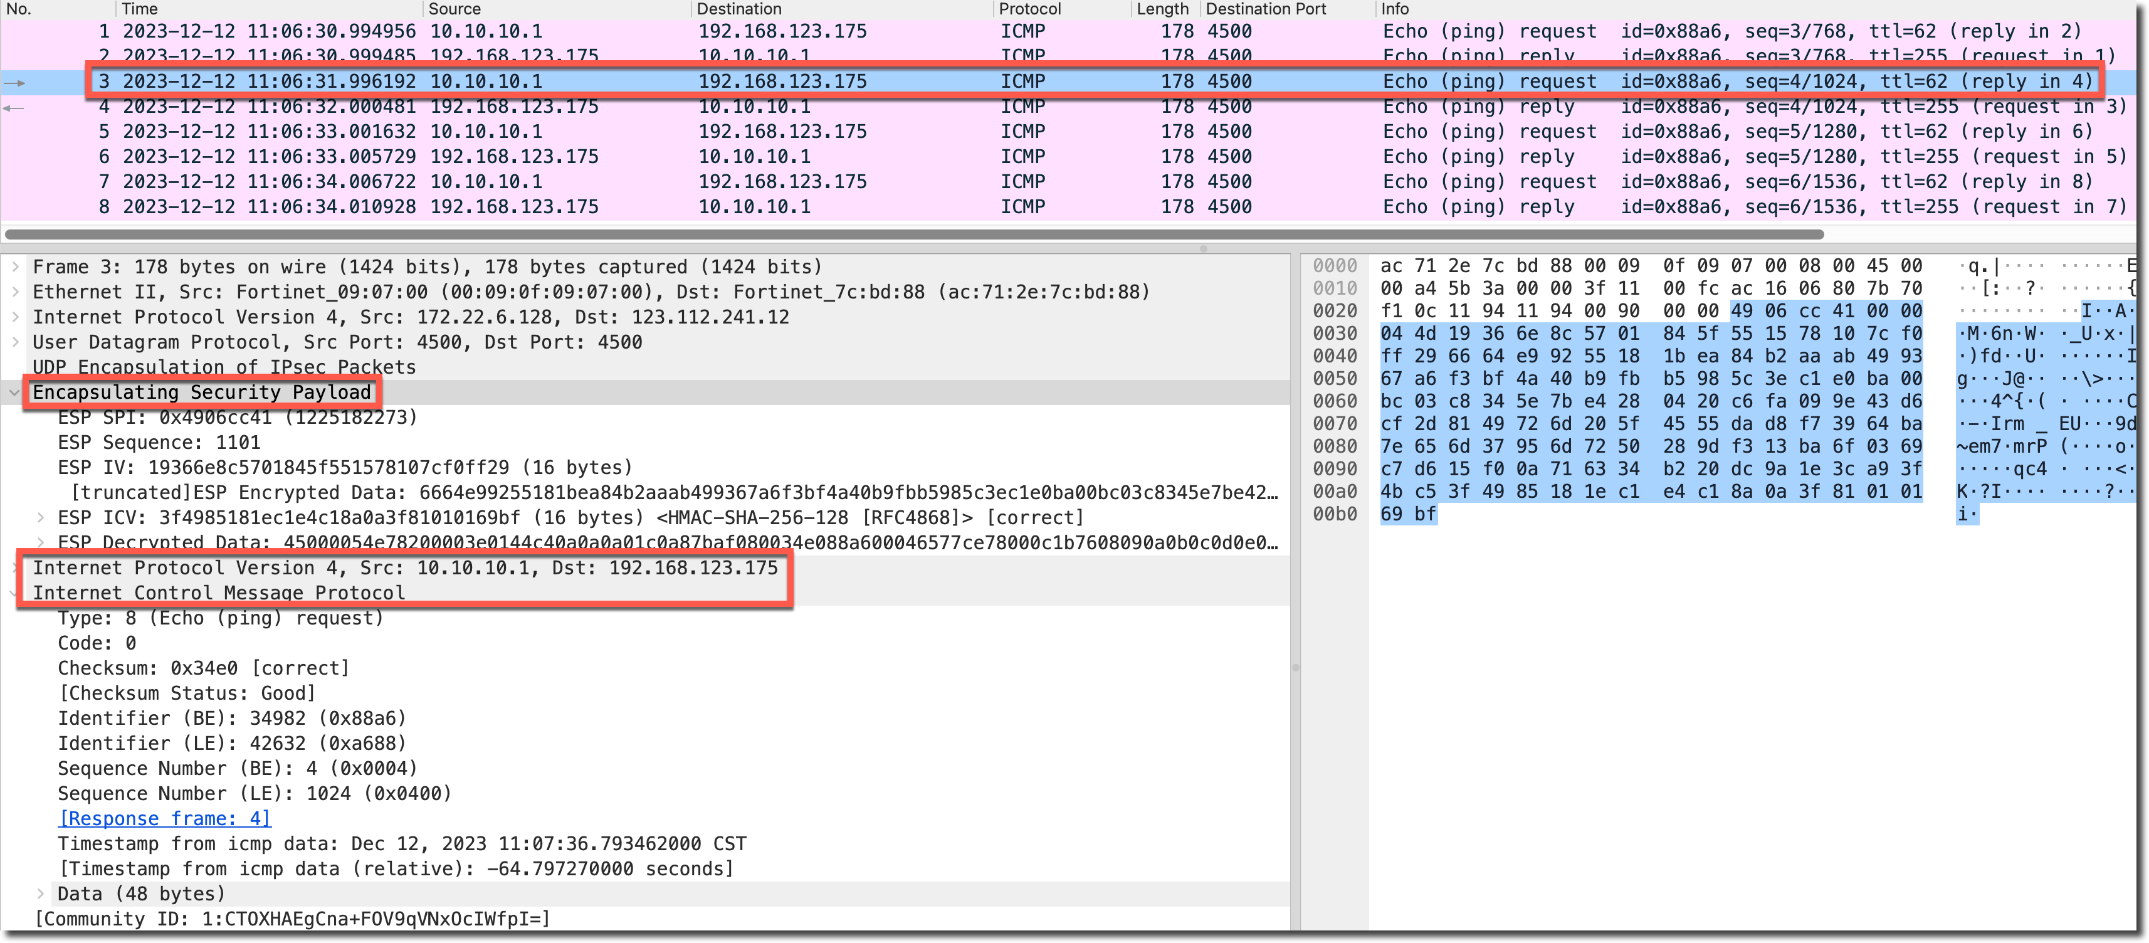Open the Response frame: 4 link
The height and width of the screenshot is (943, 2149).
tap(164, 819)
